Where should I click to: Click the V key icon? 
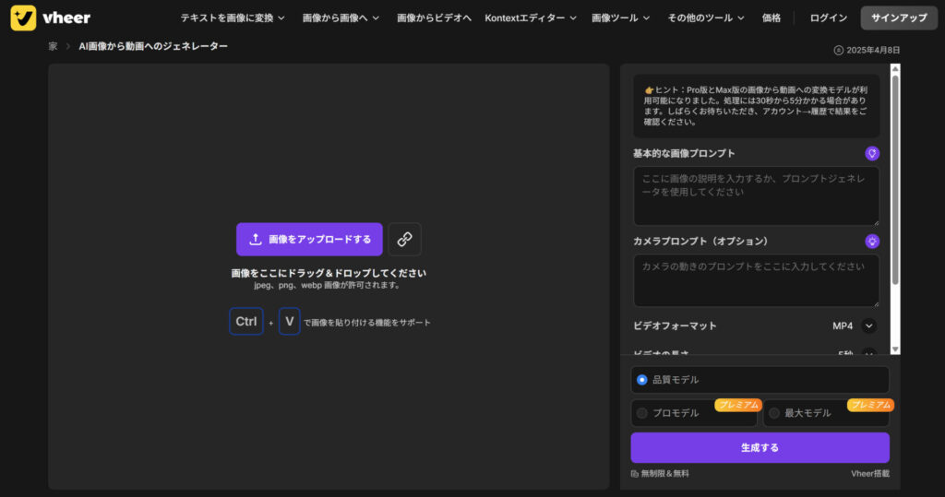coord(289,321)
